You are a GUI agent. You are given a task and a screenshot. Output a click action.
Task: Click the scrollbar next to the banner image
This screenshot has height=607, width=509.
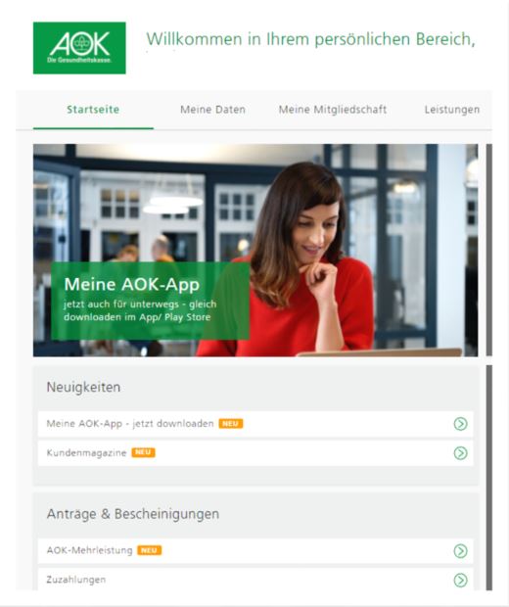pyautogui.click(x=489, y=250)
